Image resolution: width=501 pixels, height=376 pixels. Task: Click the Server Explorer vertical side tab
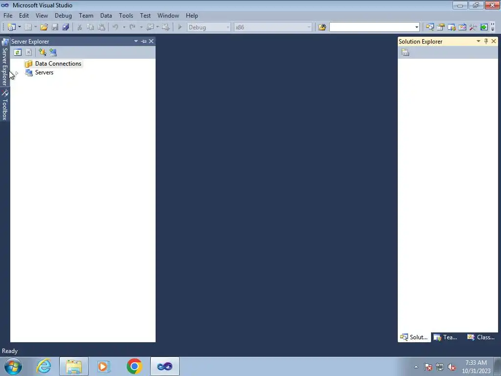5,62
